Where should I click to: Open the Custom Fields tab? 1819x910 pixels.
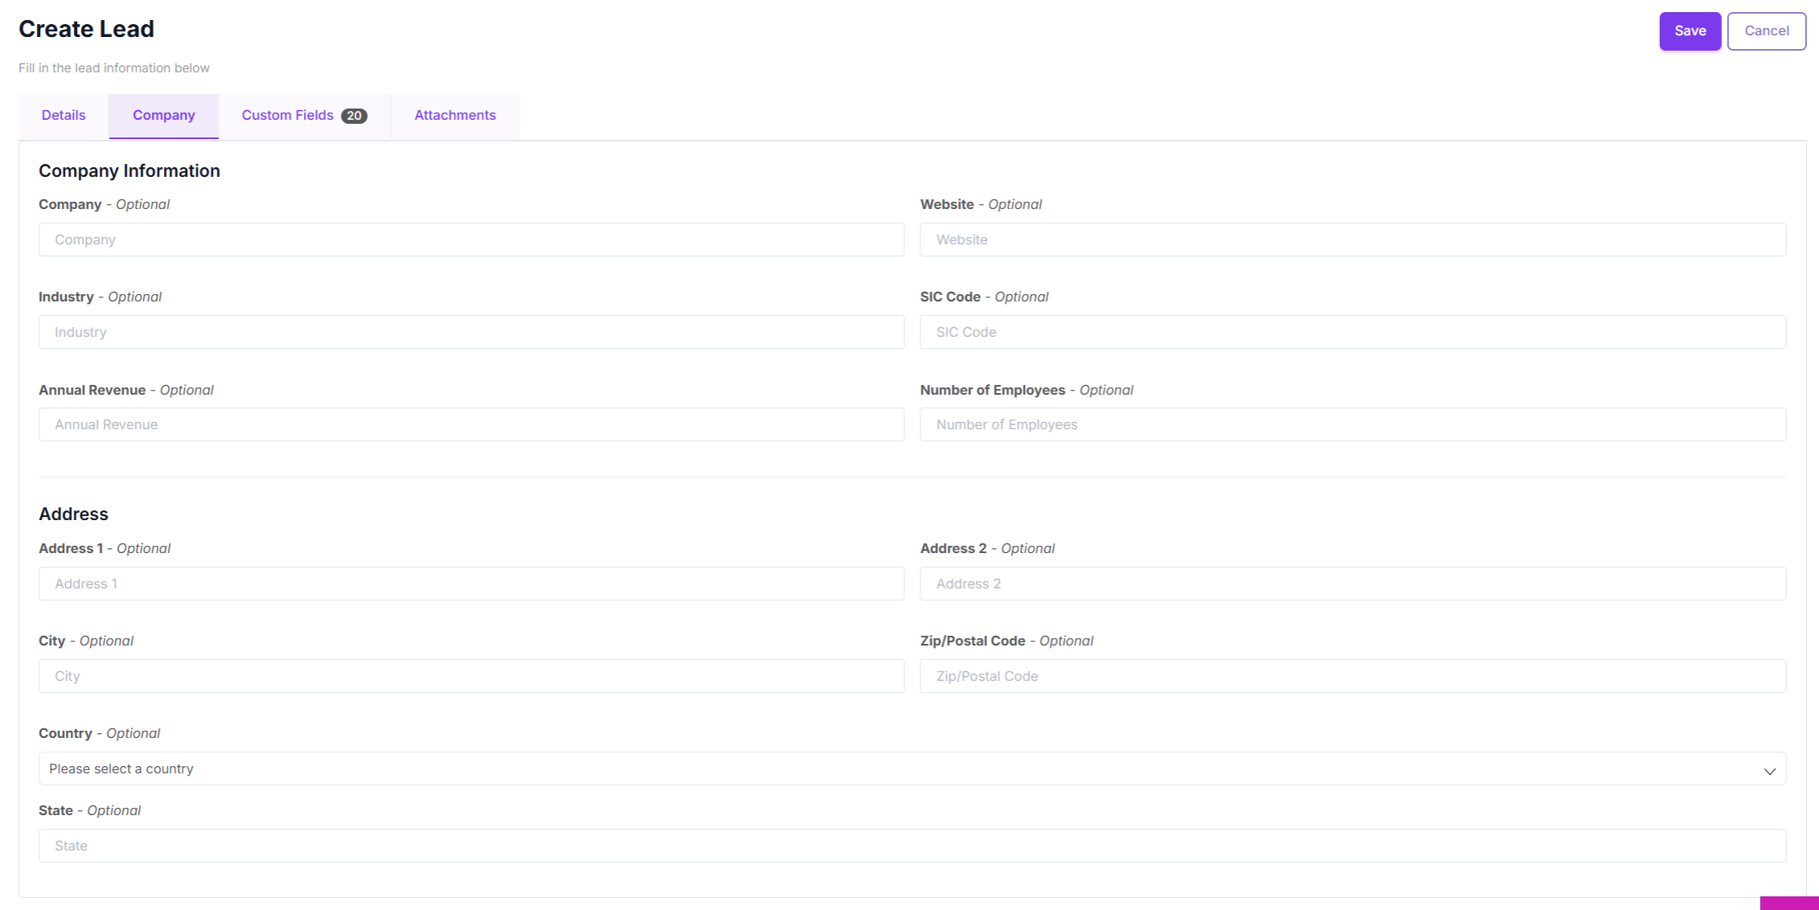(x=304, y=116)
